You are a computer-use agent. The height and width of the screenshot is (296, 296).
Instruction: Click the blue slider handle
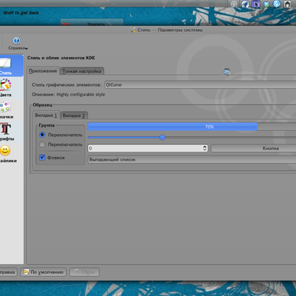[x=162, y=138]
